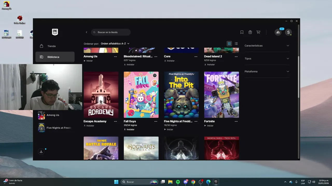Click Instalar under Fall Guys
Viewport: 332px width, 186px height.
click(129, 129)
